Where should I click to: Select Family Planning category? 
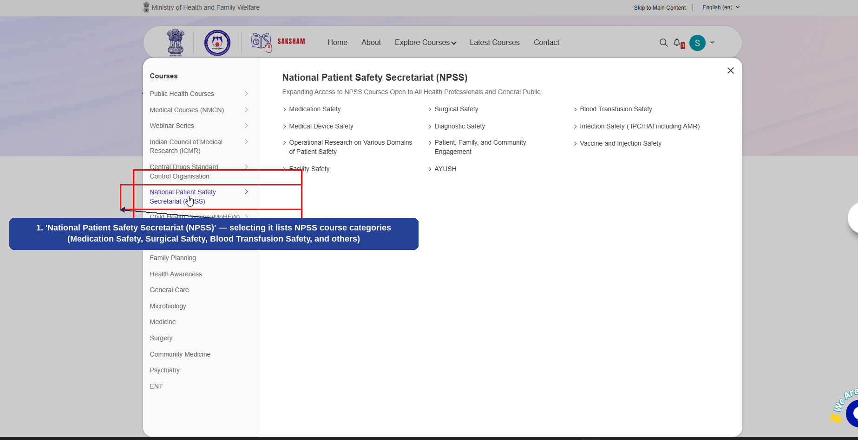point(173,258)
